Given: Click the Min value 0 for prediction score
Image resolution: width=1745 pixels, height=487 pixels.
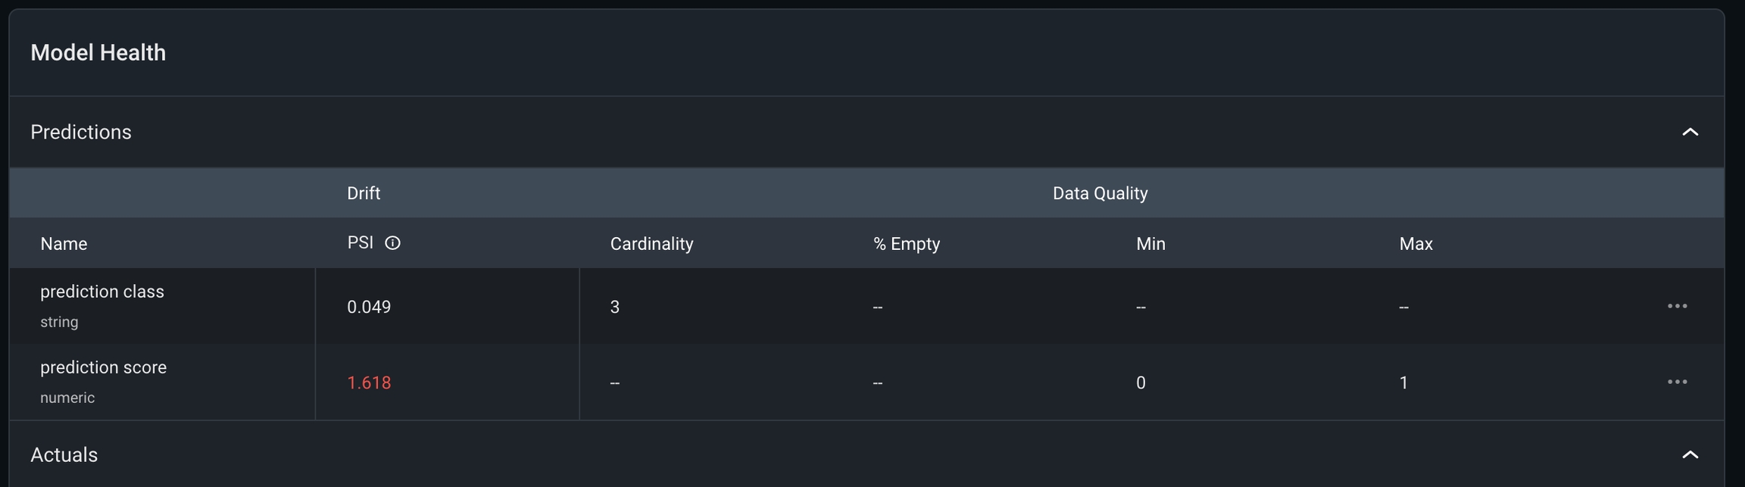Looking at the screenshot, I should tap(1141, 383).
